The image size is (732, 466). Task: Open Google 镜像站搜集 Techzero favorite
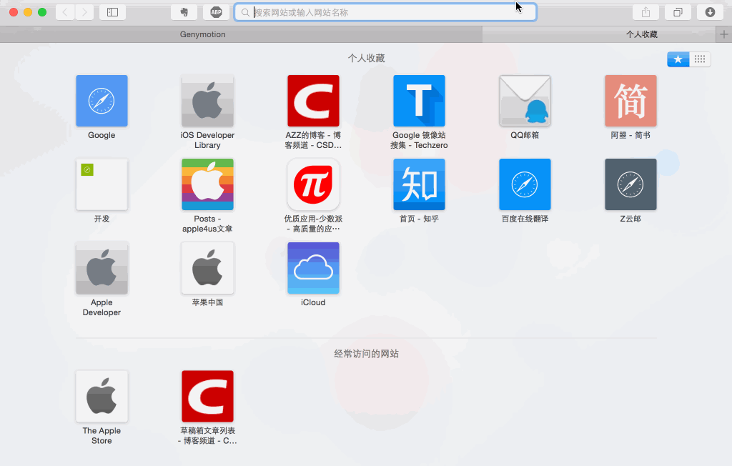click(x=419, y=101)
